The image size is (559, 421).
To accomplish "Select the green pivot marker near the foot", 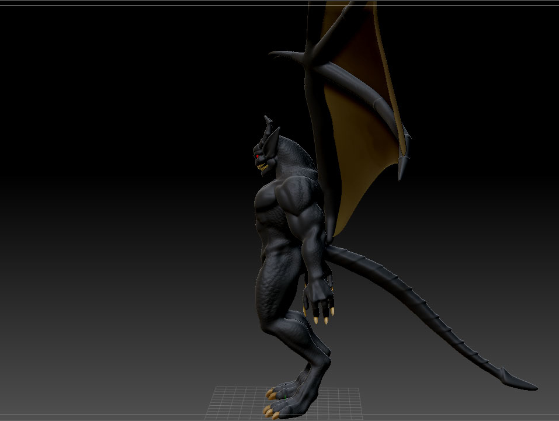I will click(x=285, y=397).
